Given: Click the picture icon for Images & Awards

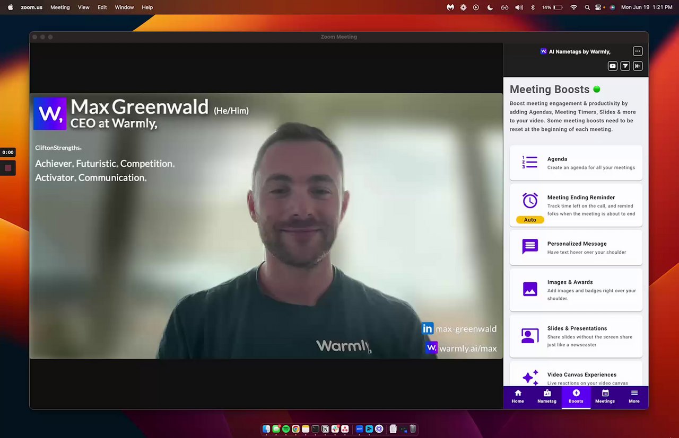Looking at the screenshot, I should click(530, 289).
